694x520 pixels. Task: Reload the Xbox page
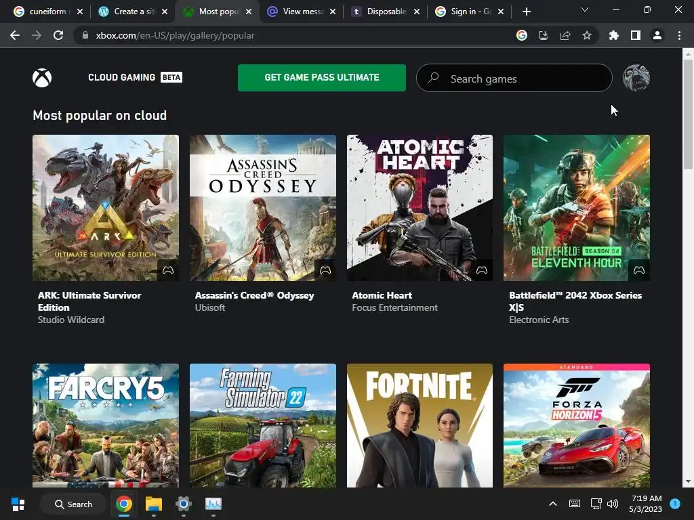click(58, 35)
